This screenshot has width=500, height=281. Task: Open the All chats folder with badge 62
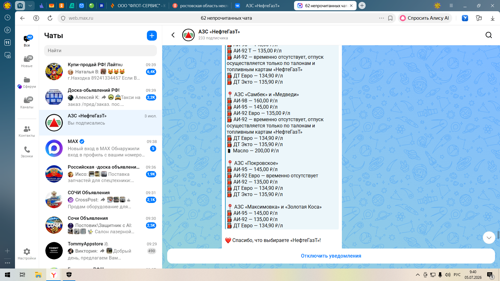click(27, 41)
